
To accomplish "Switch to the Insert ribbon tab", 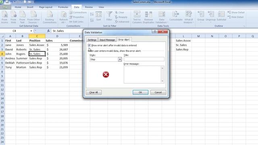I will 30,7.
